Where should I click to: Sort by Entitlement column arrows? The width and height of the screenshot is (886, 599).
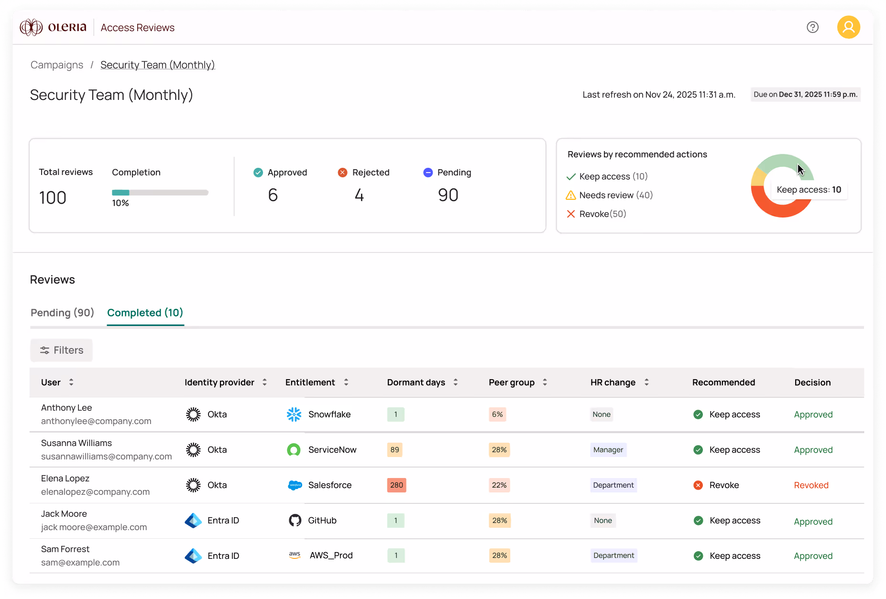346,382
